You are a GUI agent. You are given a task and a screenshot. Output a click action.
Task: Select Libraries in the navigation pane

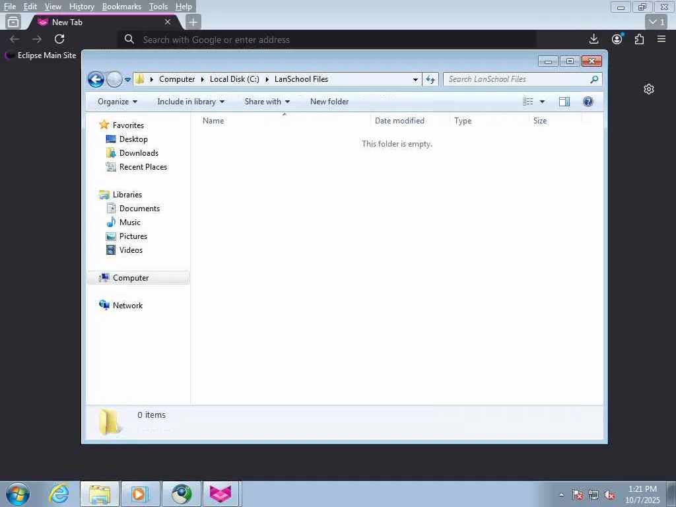point(127,195)
